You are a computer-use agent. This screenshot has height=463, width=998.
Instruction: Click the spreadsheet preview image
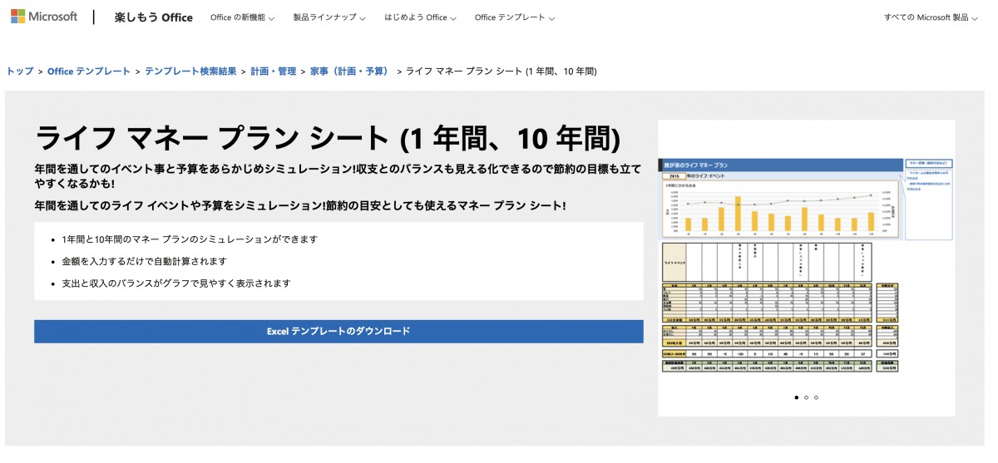[x=806, y=266]
